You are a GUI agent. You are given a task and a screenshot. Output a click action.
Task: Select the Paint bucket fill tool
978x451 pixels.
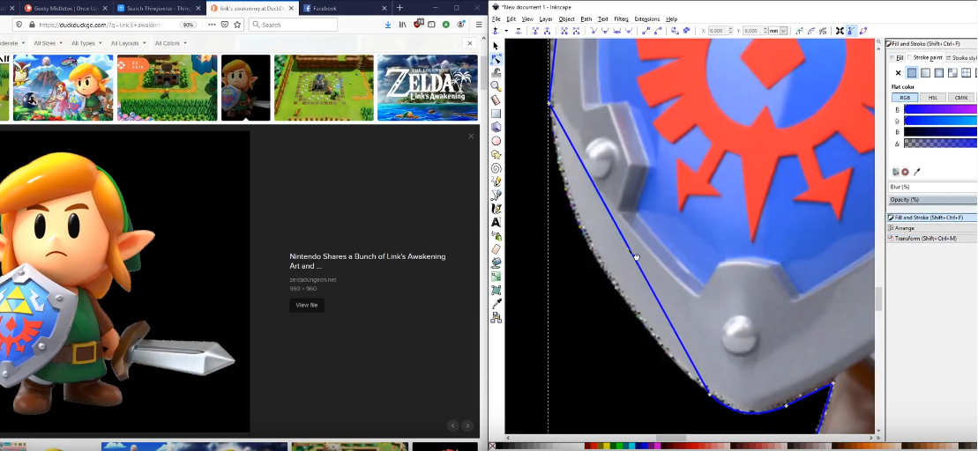point(496,262)
